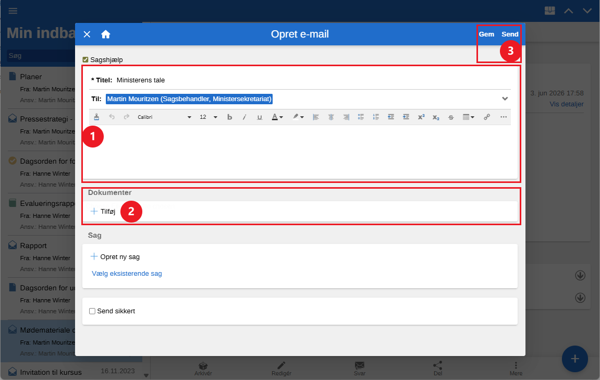
Task: Open the font size 12 dropdown
Action: [208, 117]
